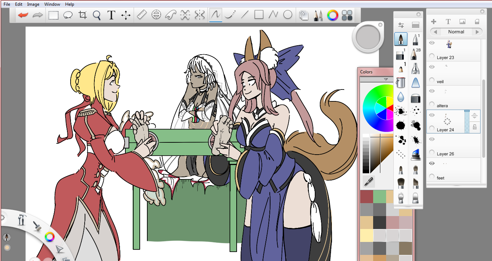Click the grey Redo arrow
The image size is (492, 261).
tap(38, 15)
